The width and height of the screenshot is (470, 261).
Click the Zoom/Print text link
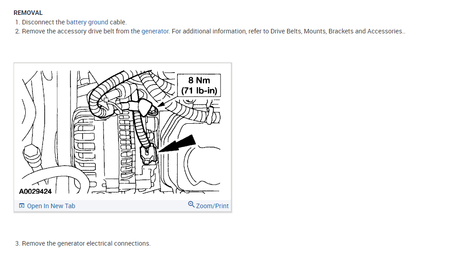[212, 206]
